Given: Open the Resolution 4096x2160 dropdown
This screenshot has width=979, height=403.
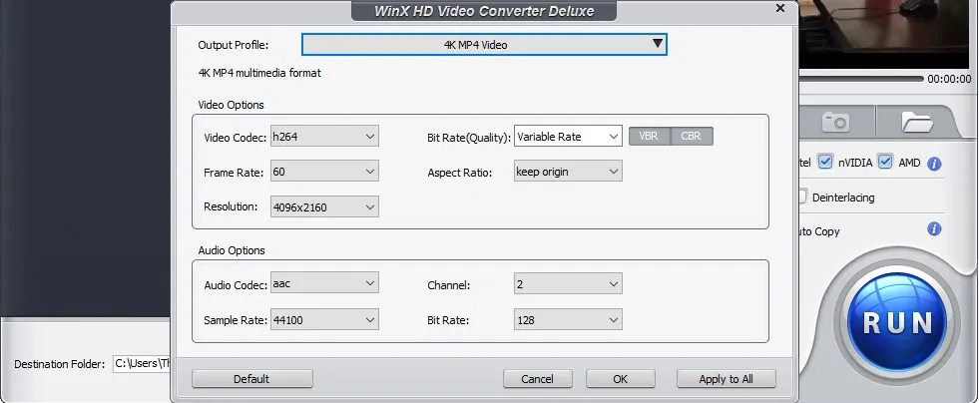Looking at the screenshot, I should click(x=324, y=207).
